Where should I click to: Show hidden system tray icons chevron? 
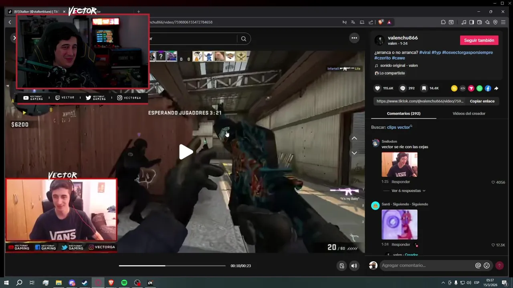click(443, 283)
